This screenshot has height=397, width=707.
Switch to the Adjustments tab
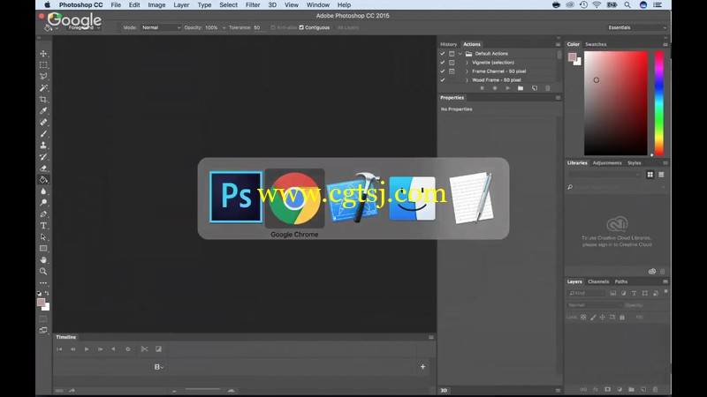point(607,162)
